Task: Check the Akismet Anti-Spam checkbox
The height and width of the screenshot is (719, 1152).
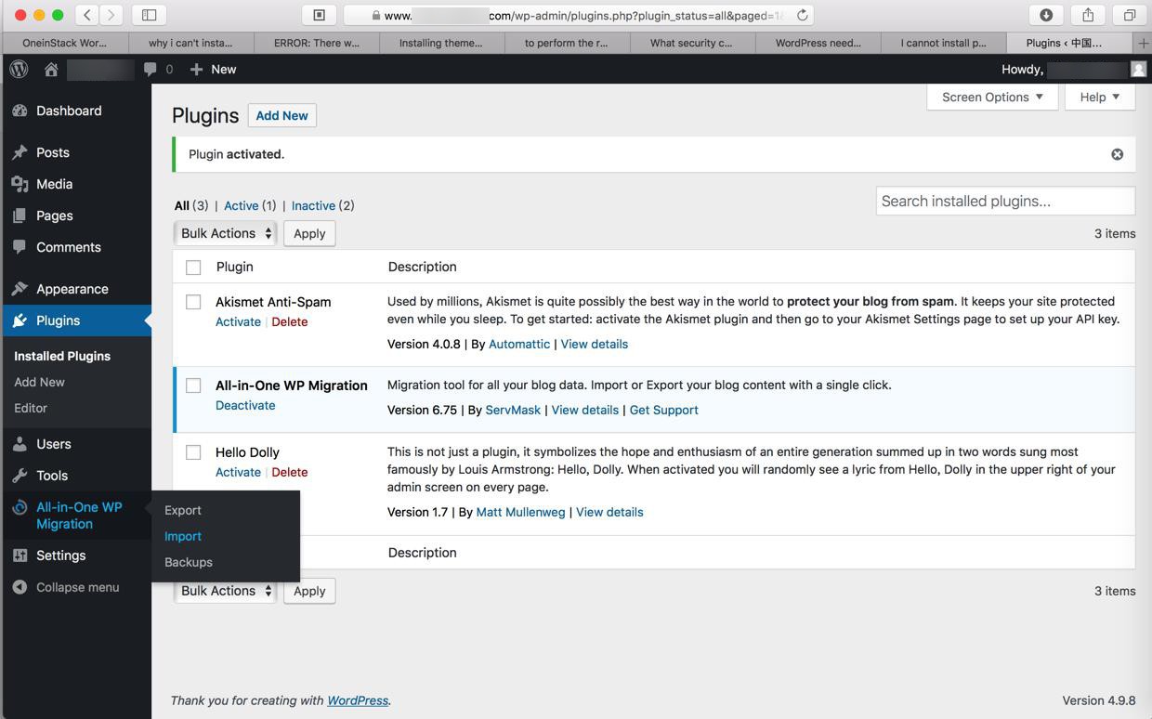Action: 193,302
